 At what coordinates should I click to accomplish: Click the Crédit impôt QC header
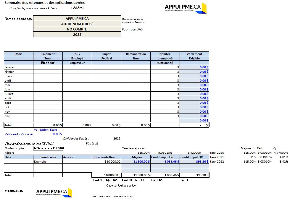(194, 157)
